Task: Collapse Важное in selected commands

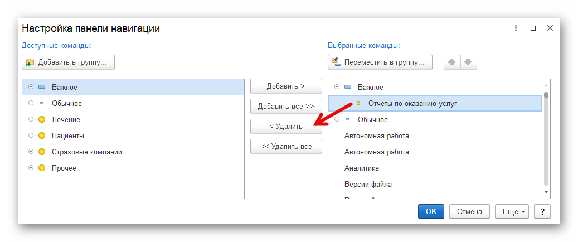Action: pyautogui.click(x=337, y=88)
